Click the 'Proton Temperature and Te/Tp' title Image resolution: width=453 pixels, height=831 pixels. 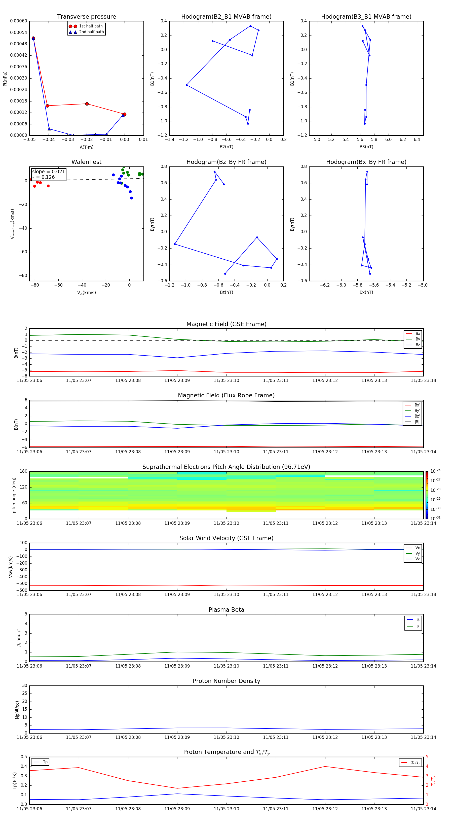point(226,752)
